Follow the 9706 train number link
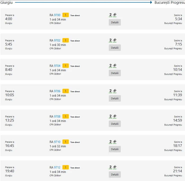Viewport: 185px width, 181px height. [x=57, y=91]
